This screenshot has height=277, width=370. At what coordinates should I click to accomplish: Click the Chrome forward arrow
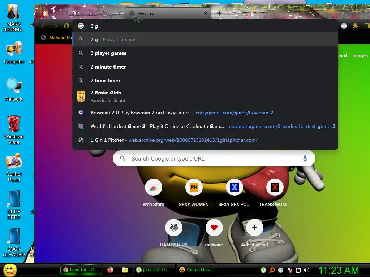coord(55,26)
